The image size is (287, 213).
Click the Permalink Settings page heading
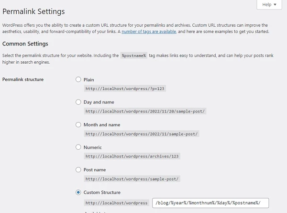click(33, 11)
